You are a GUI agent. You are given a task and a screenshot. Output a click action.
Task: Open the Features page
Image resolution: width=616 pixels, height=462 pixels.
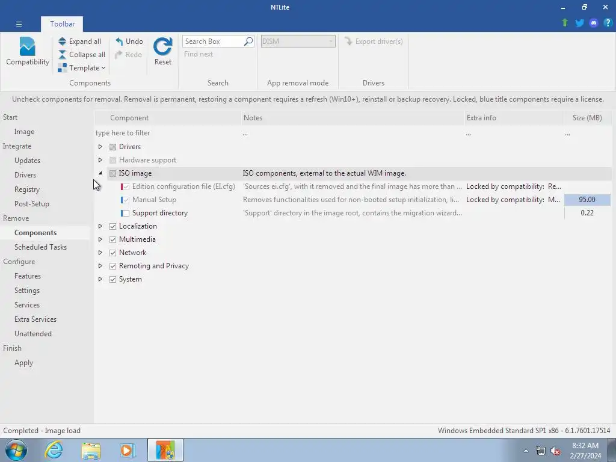click(28, 276)
